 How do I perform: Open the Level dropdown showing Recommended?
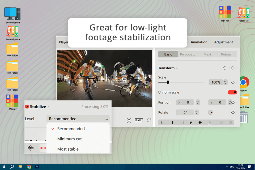pyautogui.click(x=78, y=119)
